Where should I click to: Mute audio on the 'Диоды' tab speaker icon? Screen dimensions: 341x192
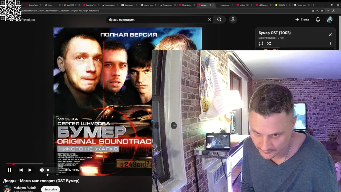[210, 5]
